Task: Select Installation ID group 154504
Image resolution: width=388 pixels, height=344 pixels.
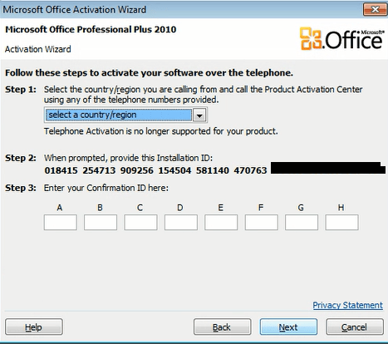Action: pos(174,170)
